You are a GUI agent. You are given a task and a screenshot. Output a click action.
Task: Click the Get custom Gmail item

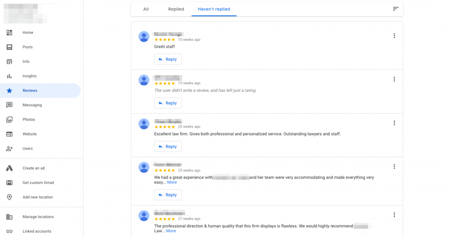coord(38,183)
